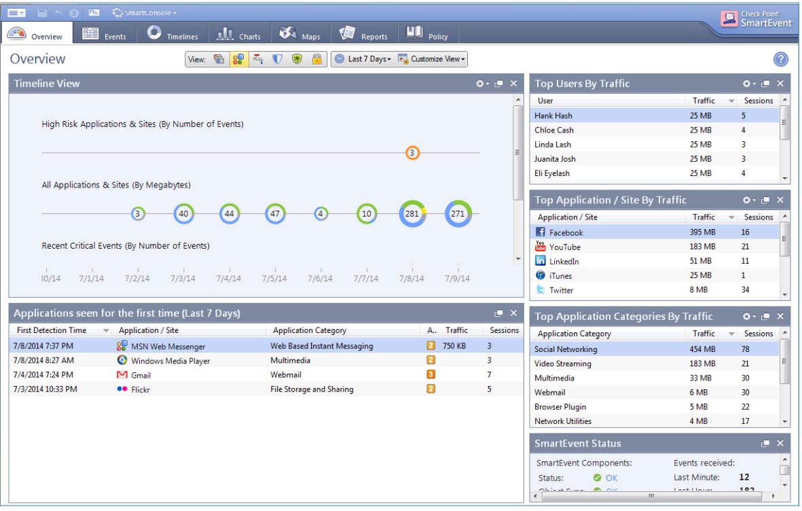This screenshot has width=802, height=511.
Task: Select the shield view icon in View toolbar
Action: click(277, 59)
